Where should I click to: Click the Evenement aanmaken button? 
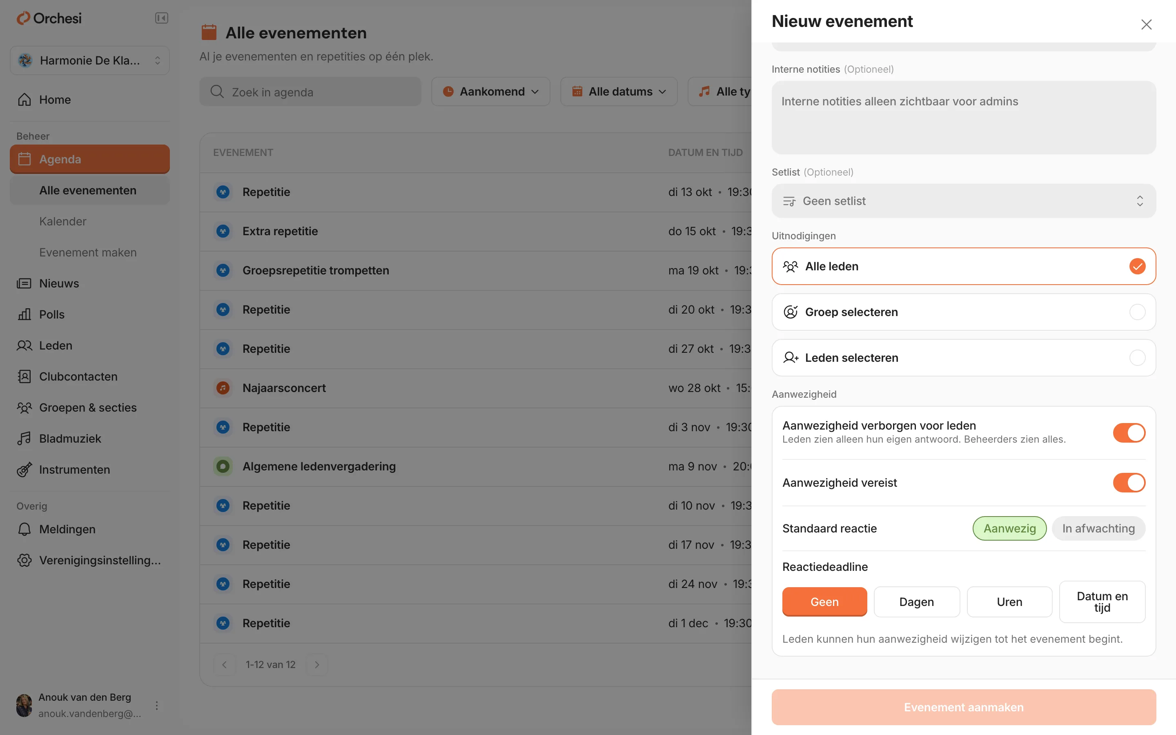[x=964, y=707]
